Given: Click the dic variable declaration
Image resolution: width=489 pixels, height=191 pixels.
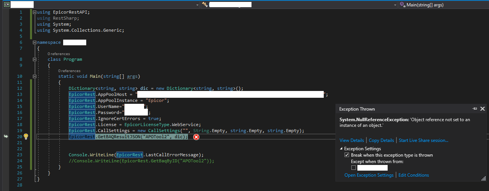Looking at the screenshot, I should (x=144, y=88).
